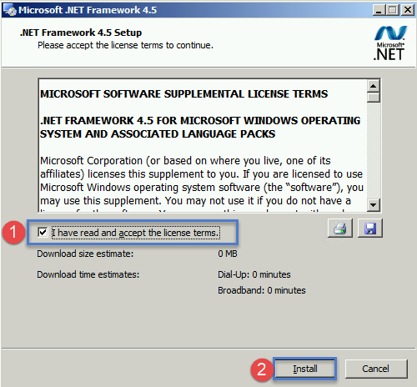This screenshot has height=387, width=417.
Task: Click the installer icon in the title bar
Action: point(9,10)
